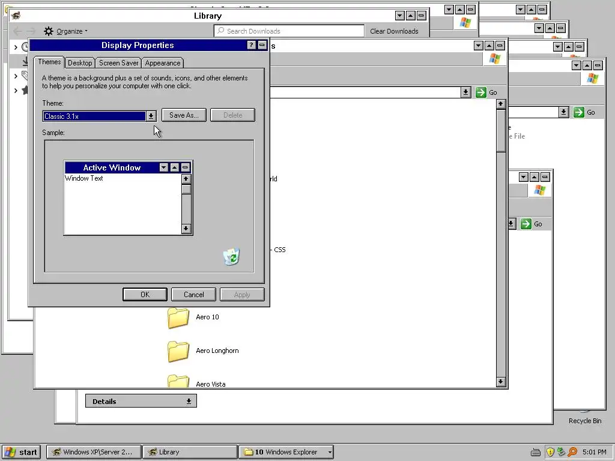The height and width of the screenshot is (461, 615).
Task: Open the yellow security shield tray icon
Action: click(550, 452)
